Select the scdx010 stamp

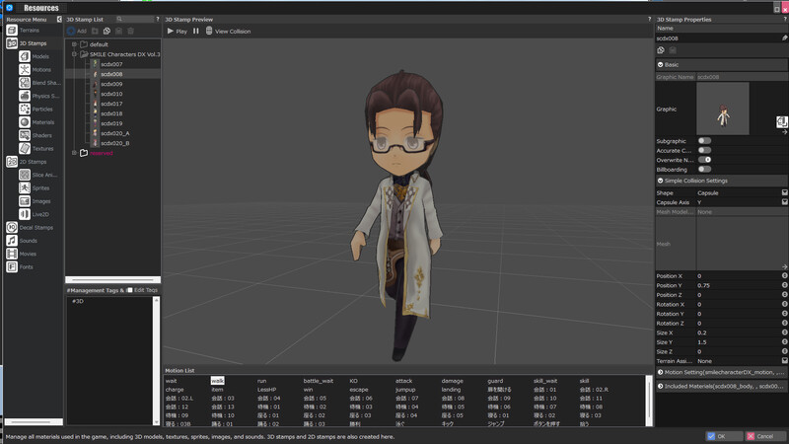[111, 94]
